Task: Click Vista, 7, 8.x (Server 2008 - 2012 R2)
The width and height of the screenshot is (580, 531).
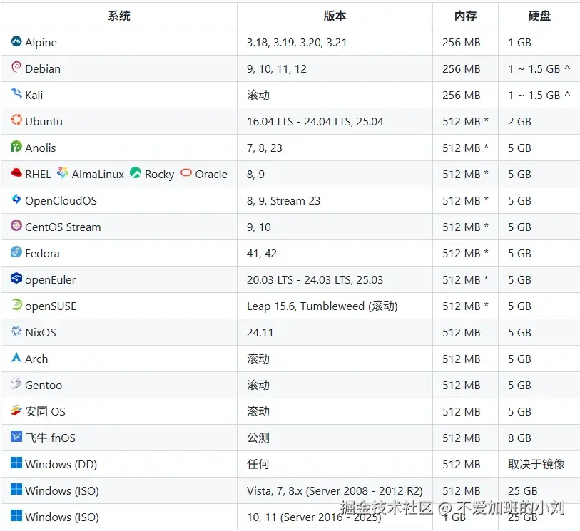Action: (335, 490)
